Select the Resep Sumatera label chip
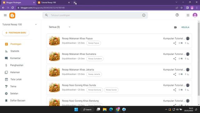This screenshot has width=200, height=113. pyautogui.click(x=95, y=59)
